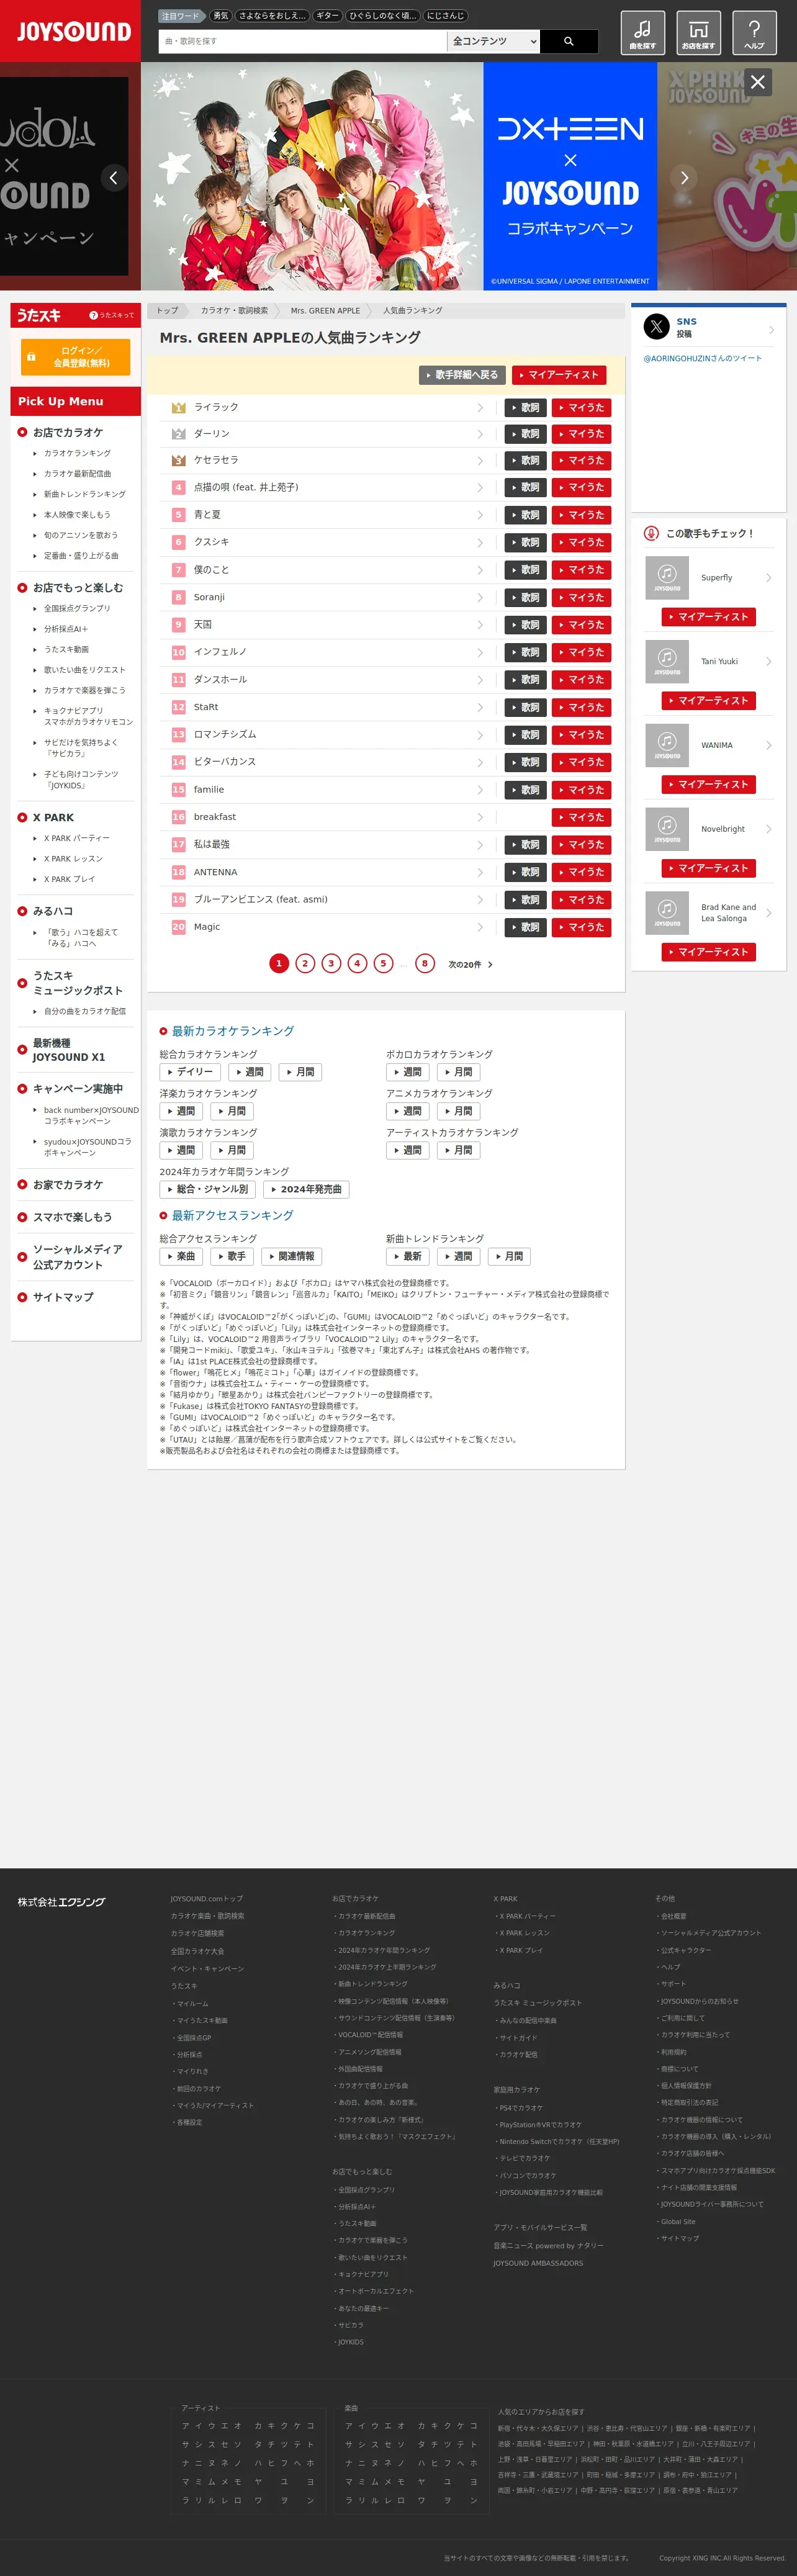Click the Tani Yuuki artist thumbnail
The image size is (797, 2576).
(x=666, y=661)
